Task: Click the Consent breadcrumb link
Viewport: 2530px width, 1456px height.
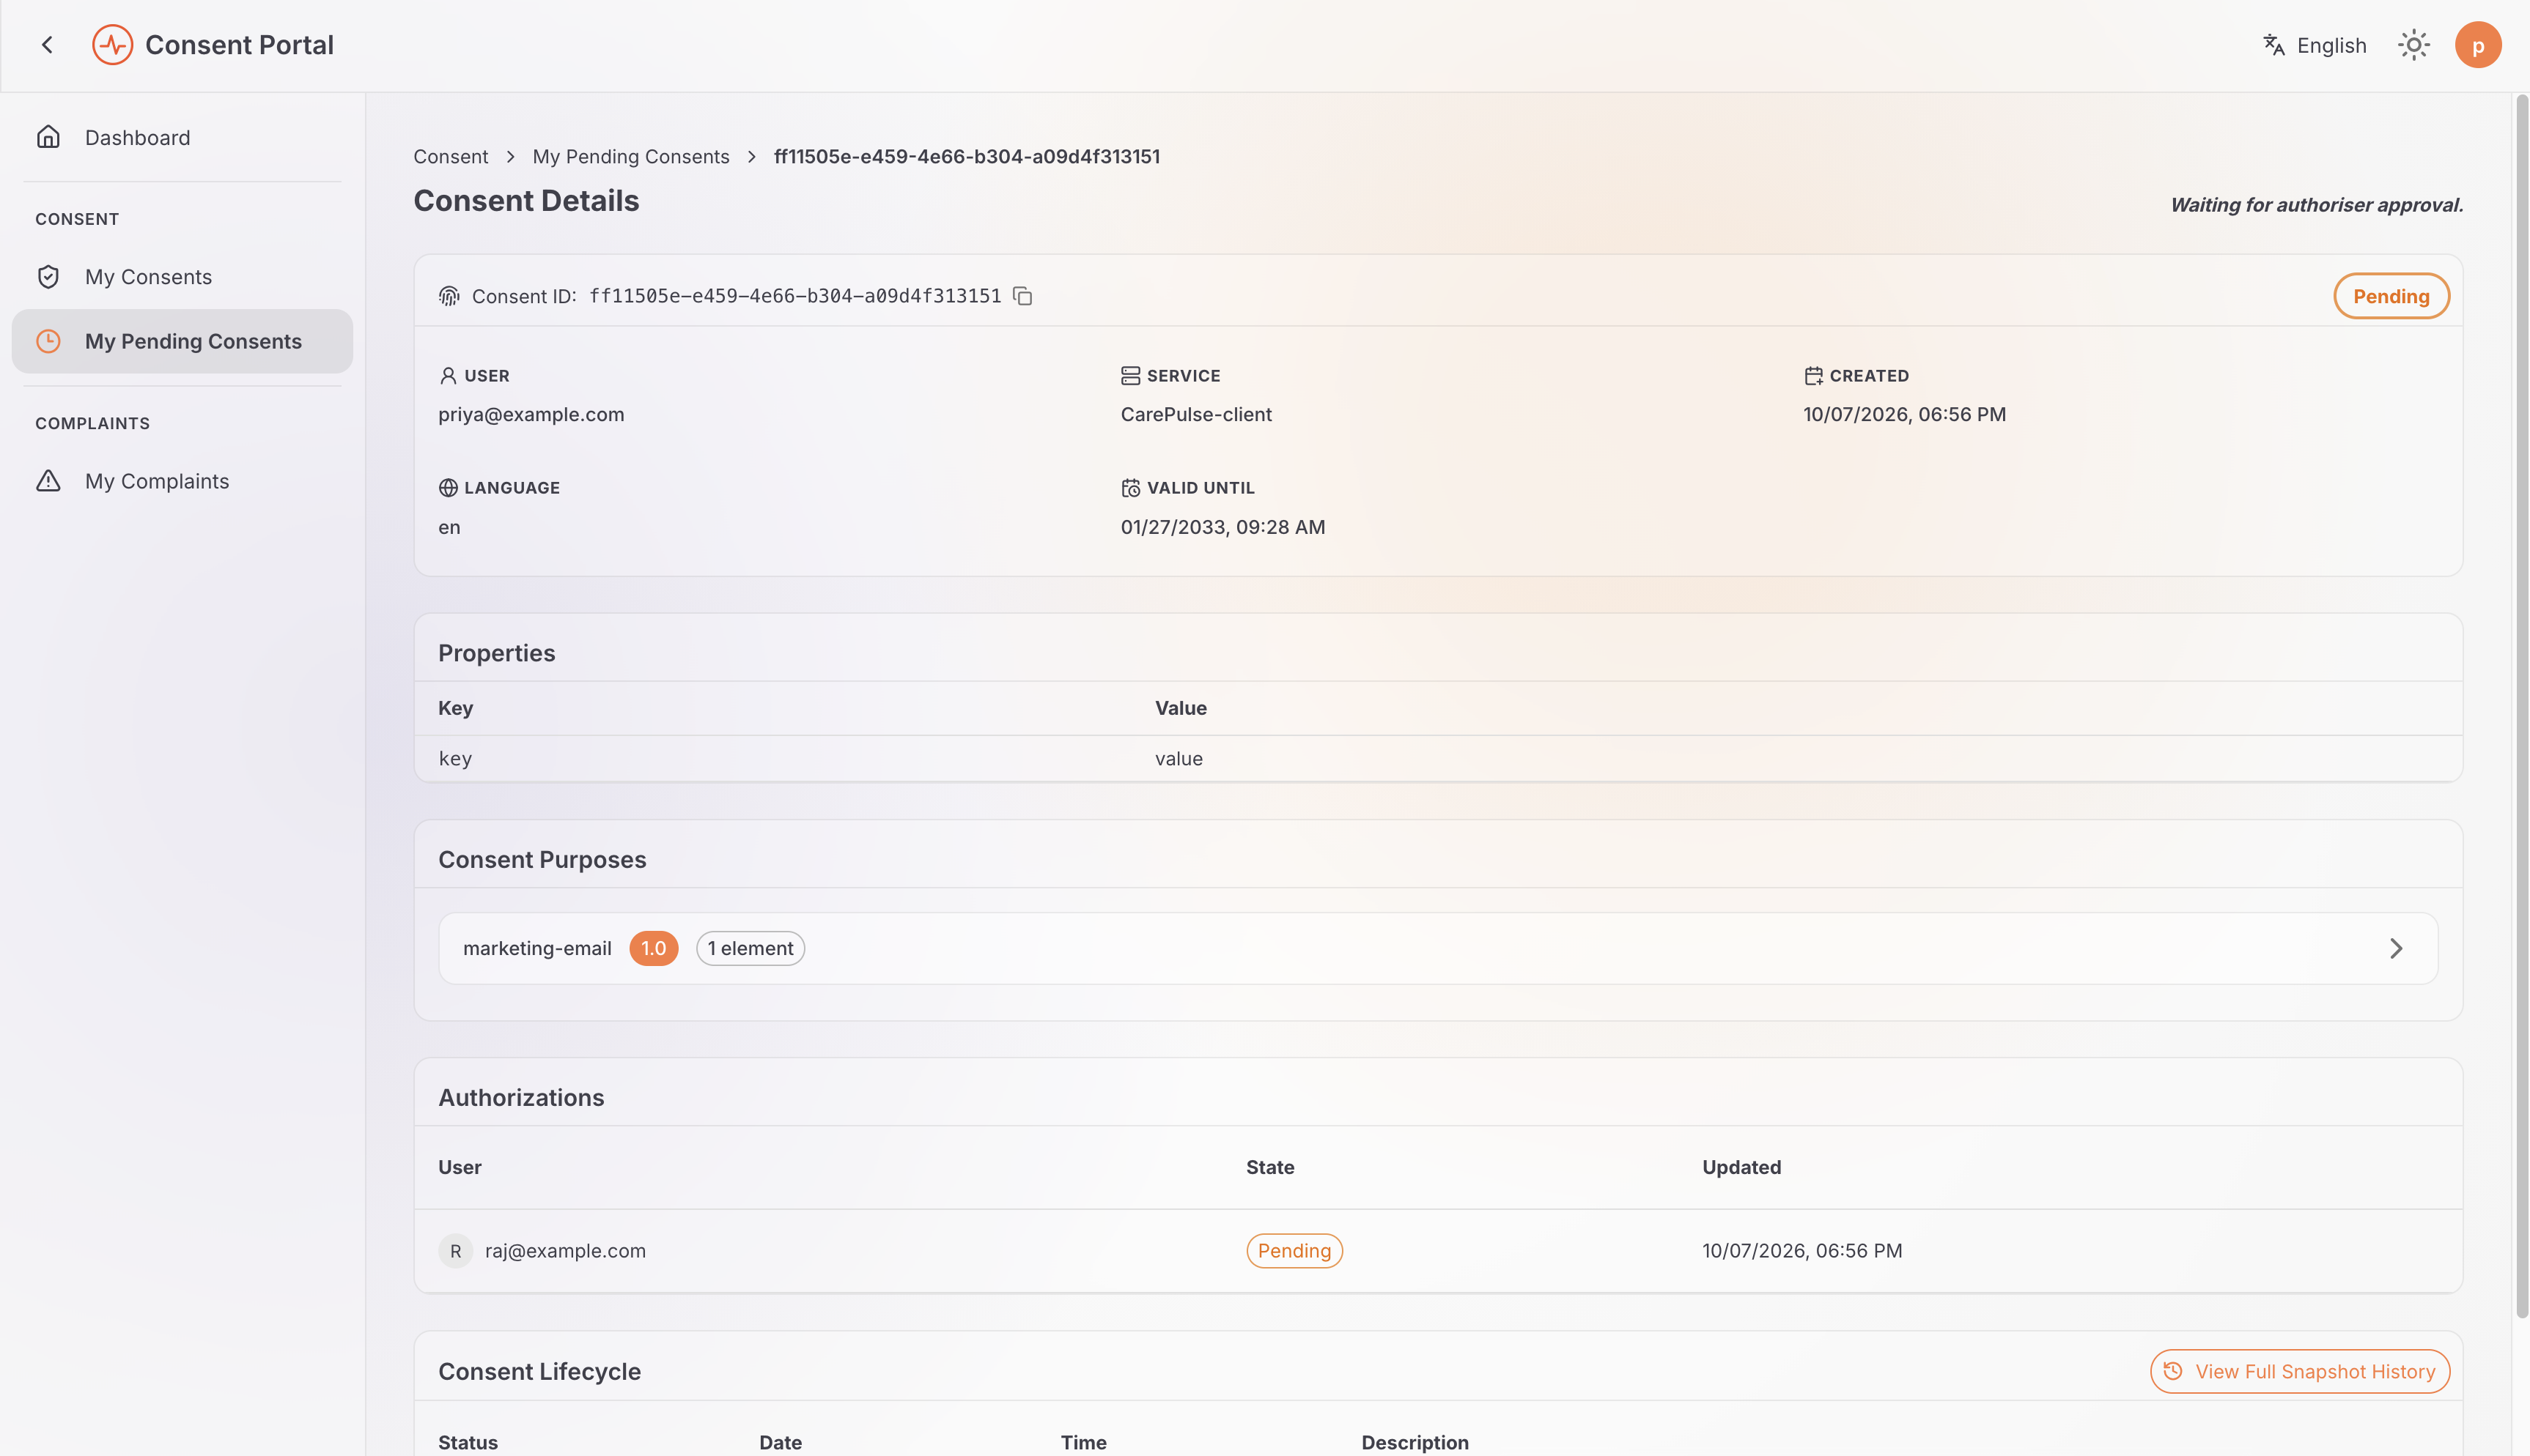Action: coord(450,157)
